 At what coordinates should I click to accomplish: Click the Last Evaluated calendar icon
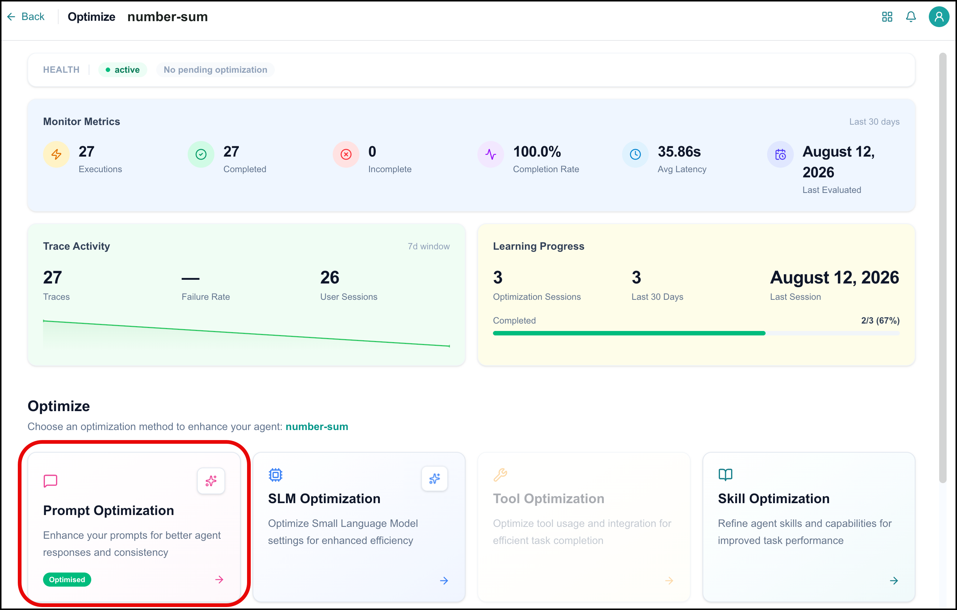pyautogui.click(x=780, y=154)
